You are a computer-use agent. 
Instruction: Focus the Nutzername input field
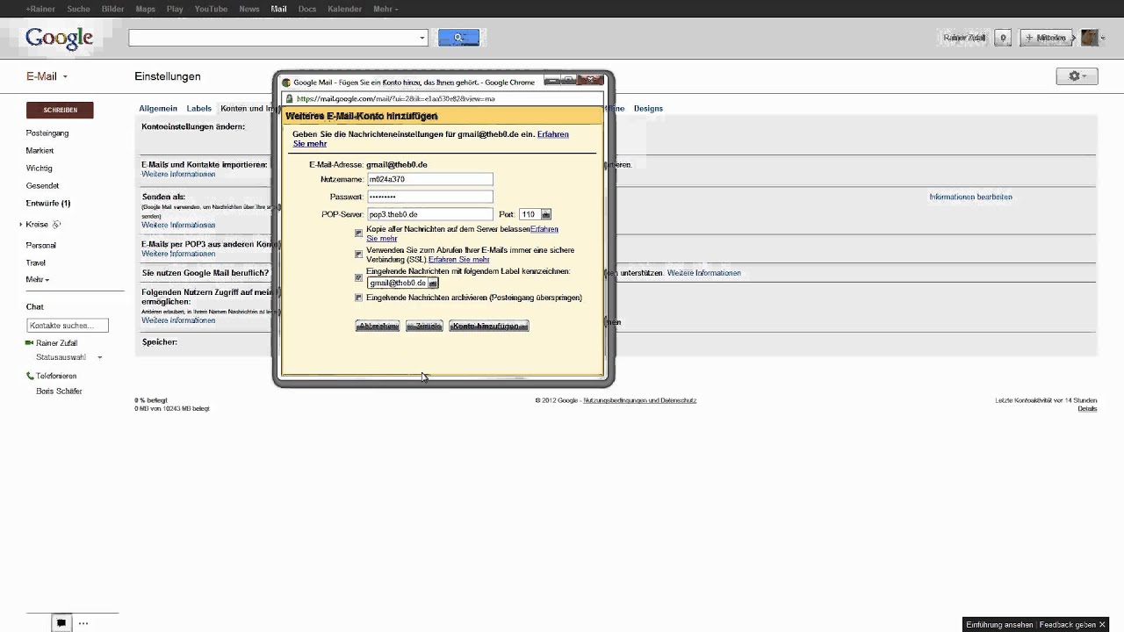click(429, 179)
